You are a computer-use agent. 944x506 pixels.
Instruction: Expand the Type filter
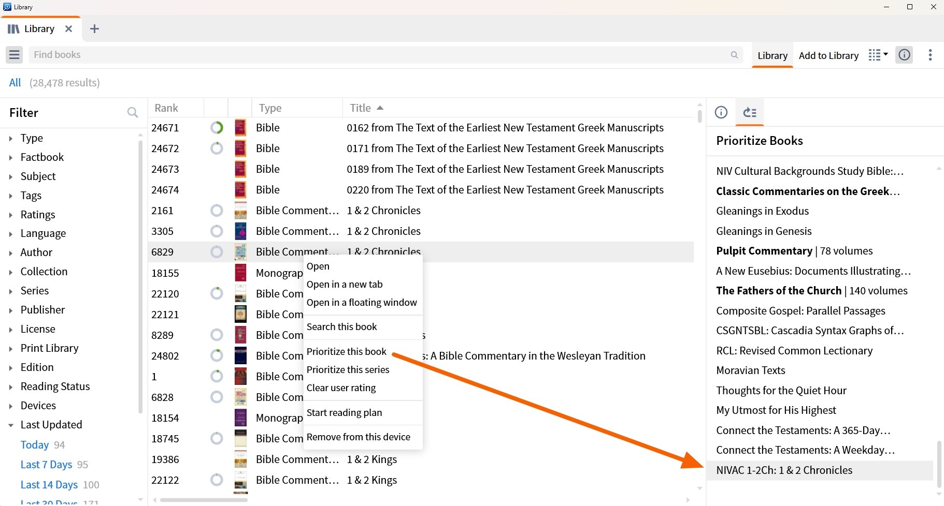pos(10,138)
